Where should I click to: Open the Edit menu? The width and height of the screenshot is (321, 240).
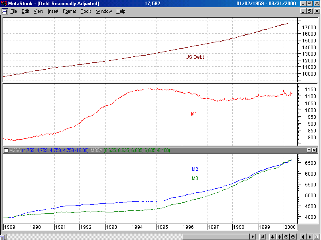tap(25, 11)
